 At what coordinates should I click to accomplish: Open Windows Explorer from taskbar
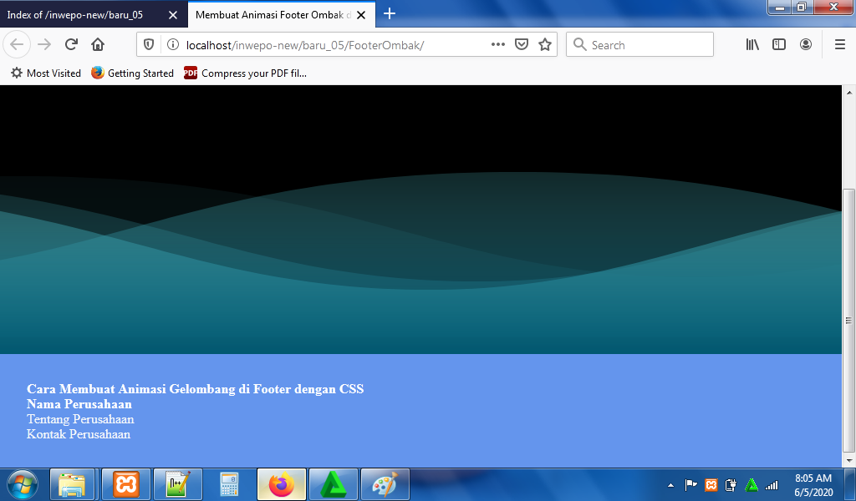pos(72,484)
